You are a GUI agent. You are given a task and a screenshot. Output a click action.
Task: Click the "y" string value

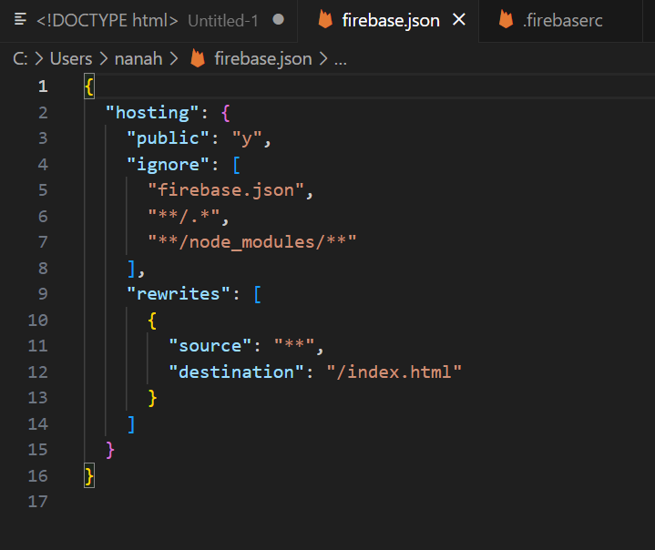click(247, 138)
